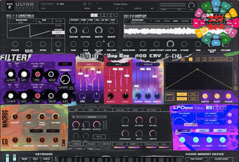Image resolution: width=239 pixels, height=162 pixels.
Task: Open Filter Env ANA 2 preset selector
Action: pos(89,64)
